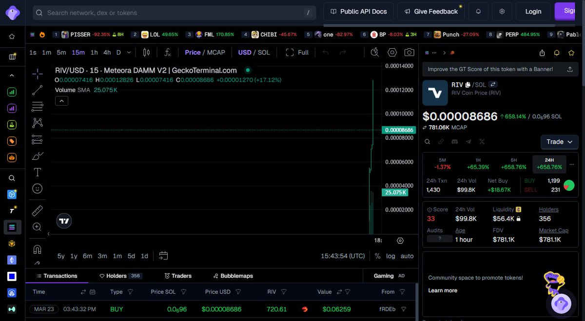Toggle the magnet mode tool
The height and width of the screenshot is (321, 585).
(x=38, y=249)
